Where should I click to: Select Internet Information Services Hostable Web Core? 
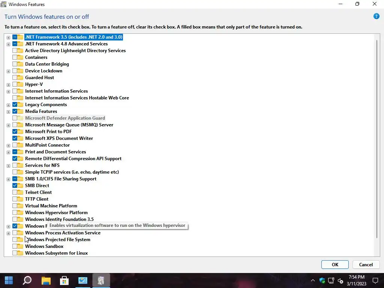(77, 98)
